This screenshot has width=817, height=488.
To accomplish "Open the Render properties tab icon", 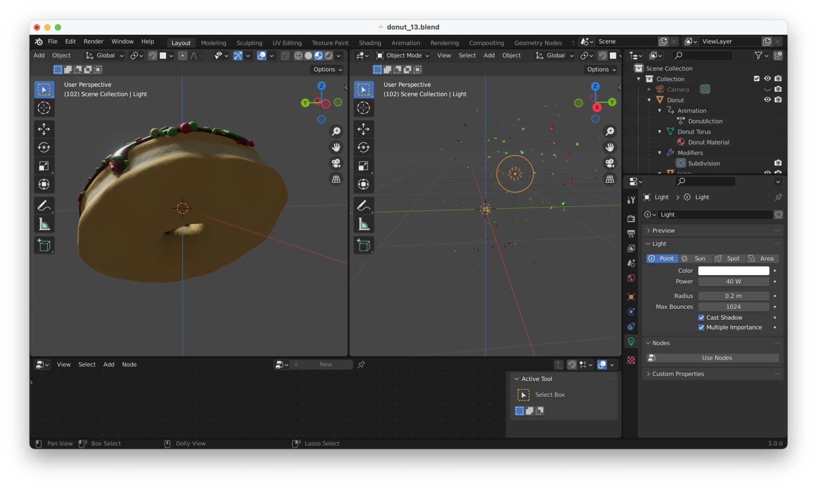I will click(631, 218).
